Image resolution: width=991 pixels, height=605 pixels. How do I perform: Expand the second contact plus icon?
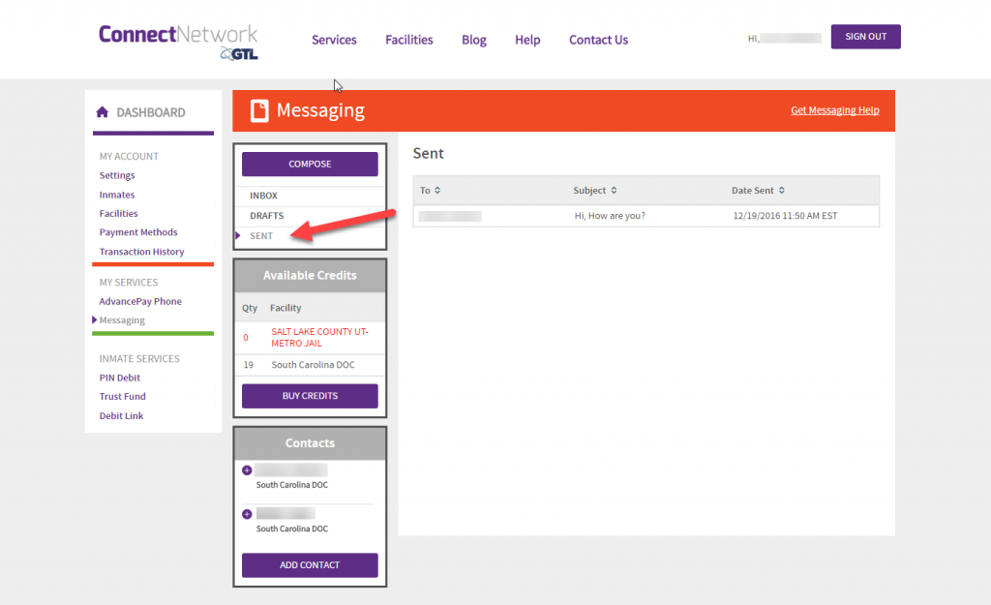click(247, 514)
